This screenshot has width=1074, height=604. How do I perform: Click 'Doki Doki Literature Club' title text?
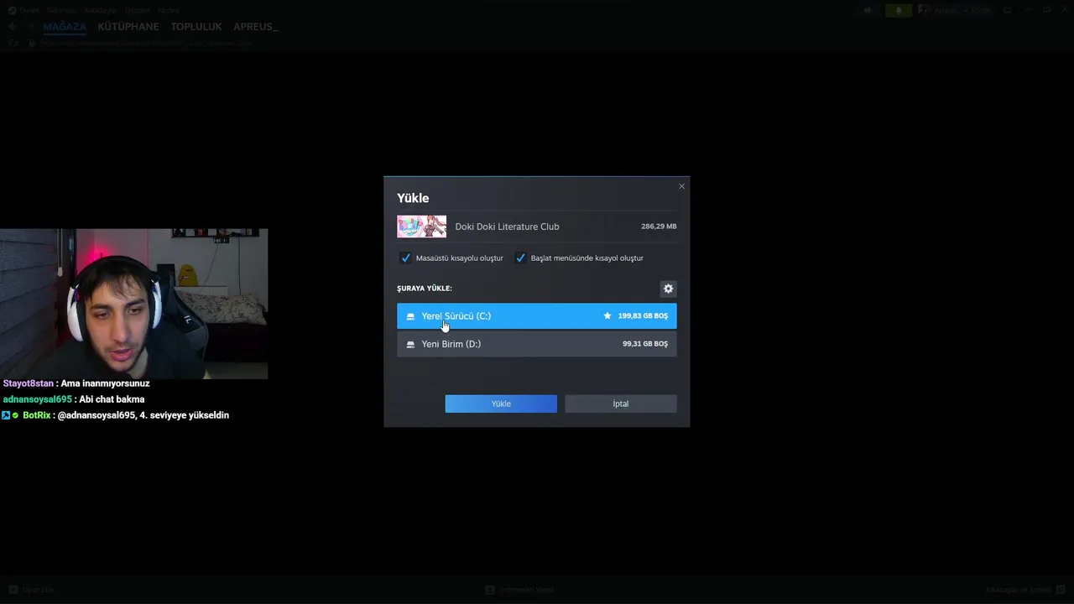click(507, 226)
